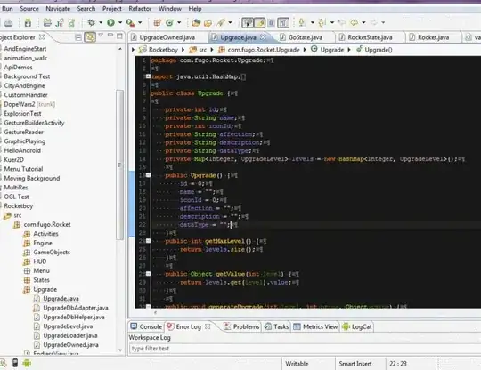Viewport: 481px width, 370px height.
Task: Click the Debug bug icon in toolbar
Action: (92, 22)
